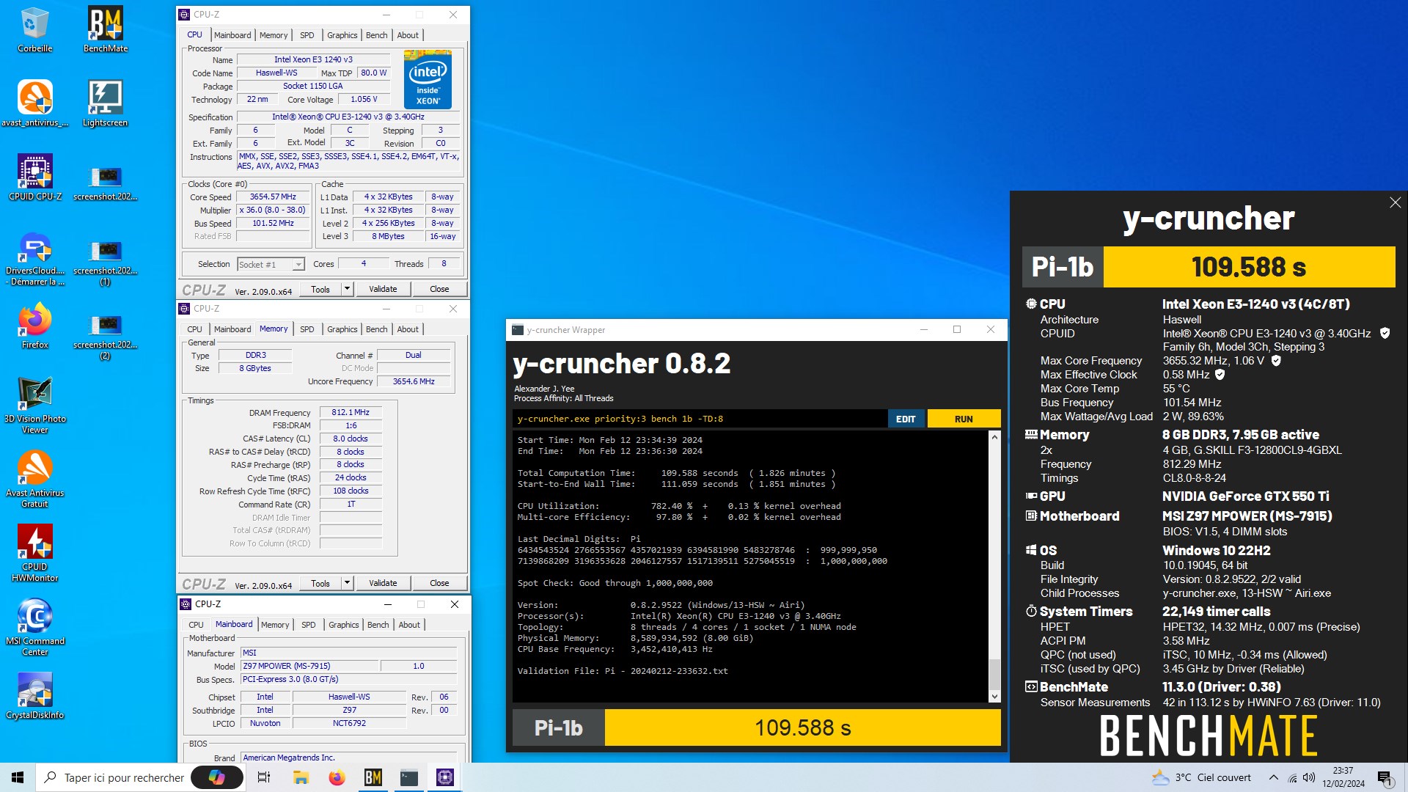The width and height of the screenshot is (1408, 792).
Task: Select the first screenshot.202... desktop file
Action: coord(106,182)
